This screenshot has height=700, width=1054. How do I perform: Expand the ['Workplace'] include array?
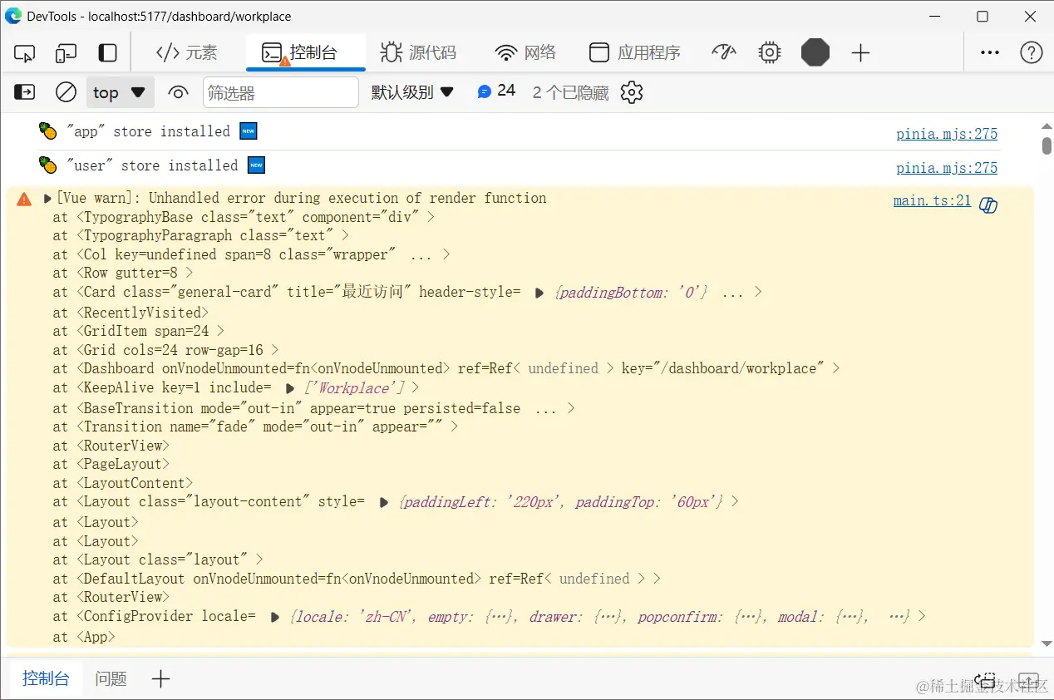(x=289, y=388)
